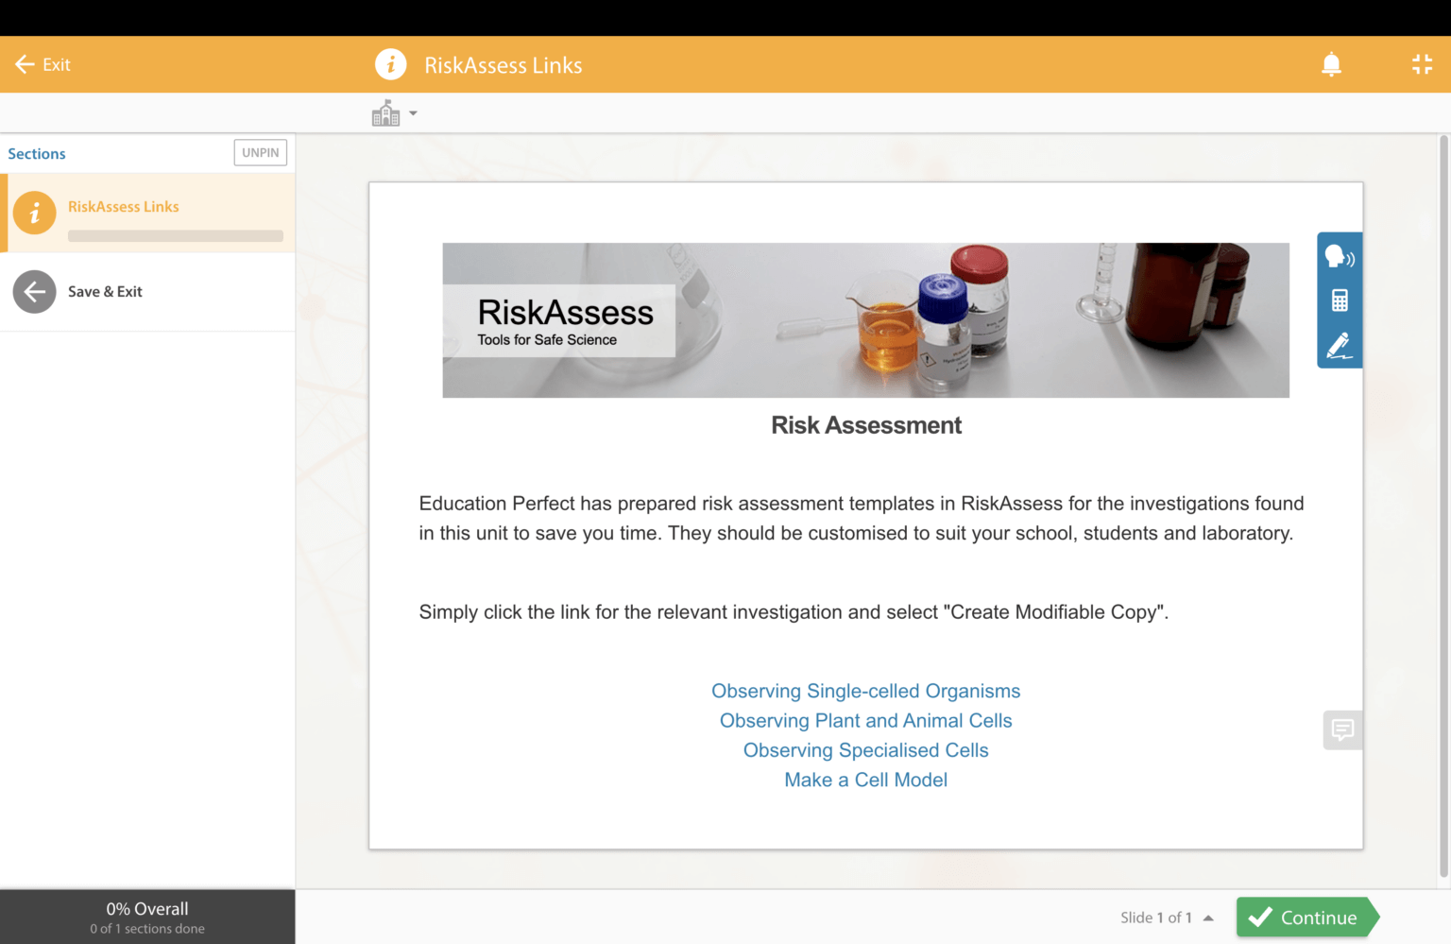The width and height of the screenshot is (1451, 944).
Task: Open the Make a Cell Model link
Action: click(x=865, y=780)
